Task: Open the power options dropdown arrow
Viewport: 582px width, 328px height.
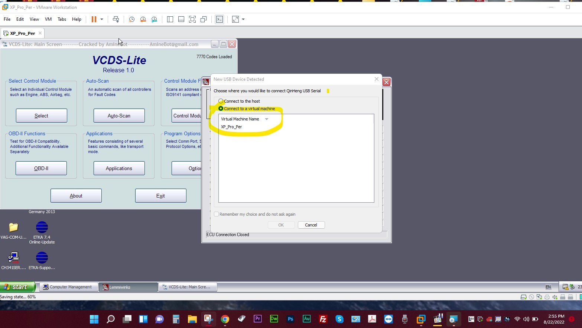Action: pyautogui.click(x=102, y=19)
